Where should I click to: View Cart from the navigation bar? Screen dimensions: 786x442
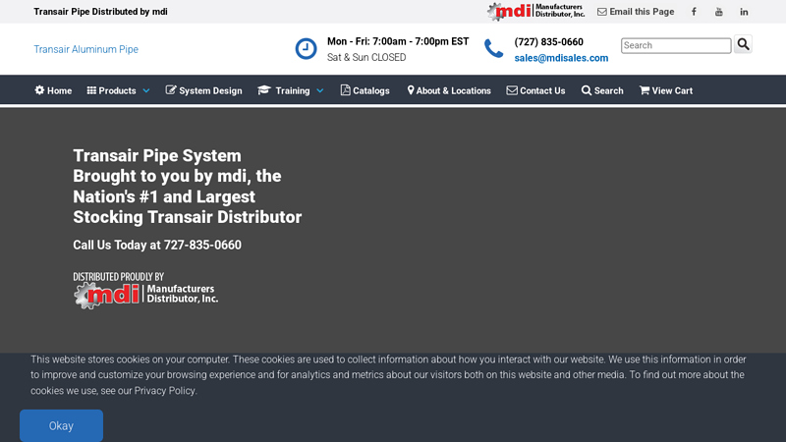coord(665,90)
